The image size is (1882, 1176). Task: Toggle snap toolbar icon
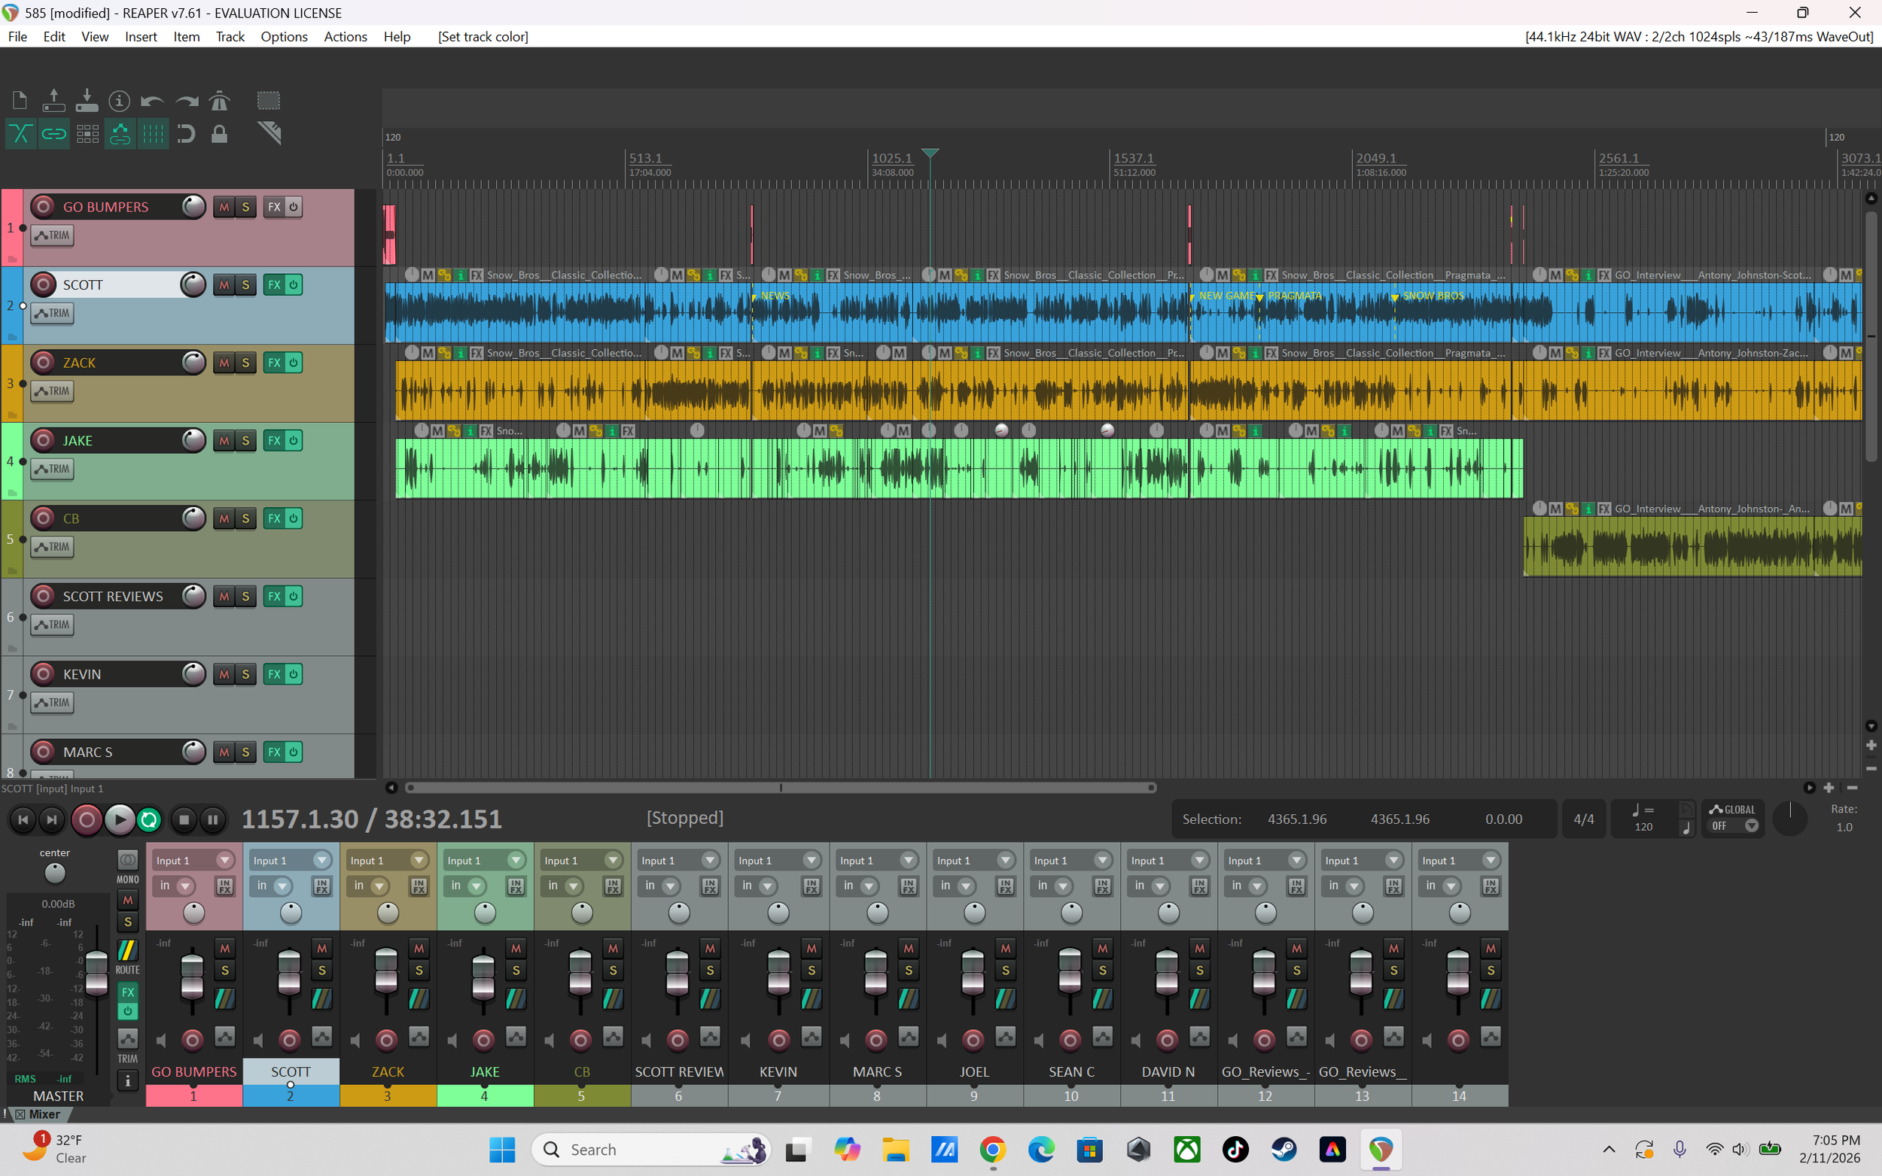coord(186,134)
